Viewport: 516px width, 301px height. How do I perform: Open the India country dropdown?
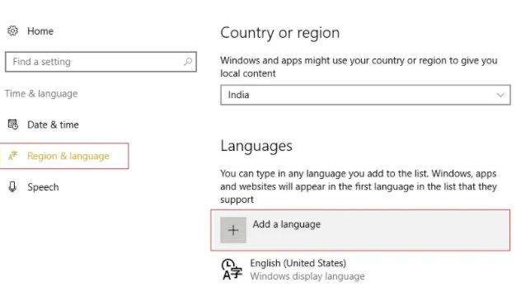pyautogui.click(x=365, y=95)
